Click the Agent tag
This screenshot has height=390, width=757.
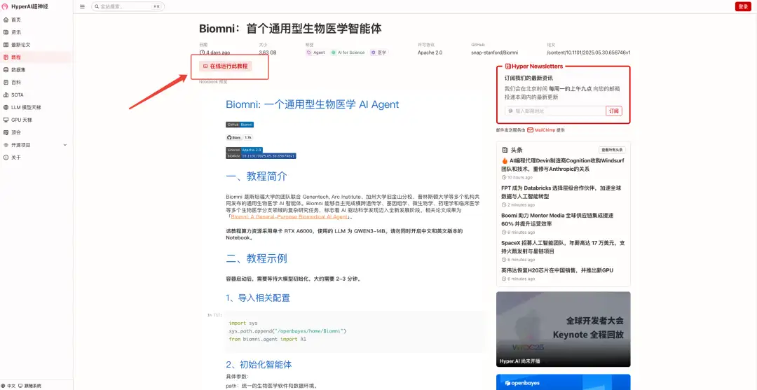click(315, 53)
